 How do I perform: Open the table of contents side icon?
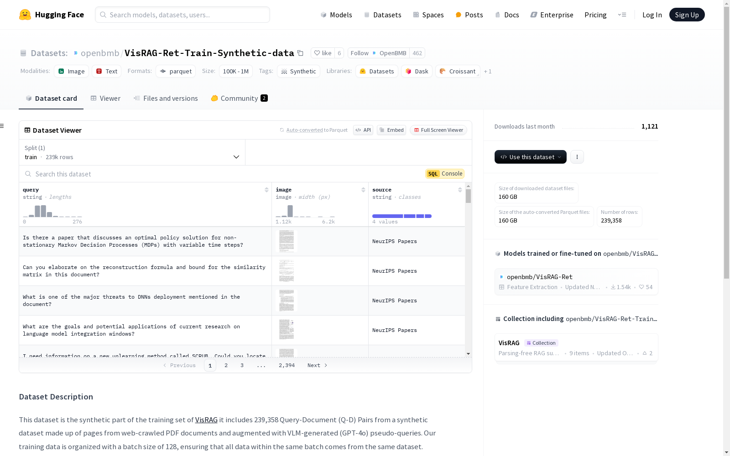2,126
